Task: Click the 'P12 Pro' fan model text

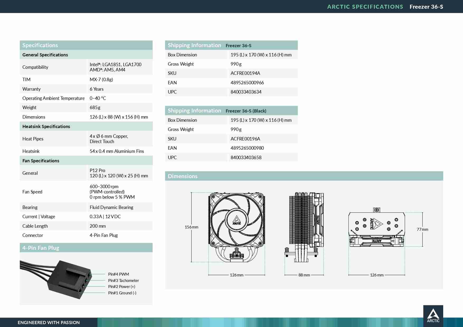Action: (x=97, y=170)
